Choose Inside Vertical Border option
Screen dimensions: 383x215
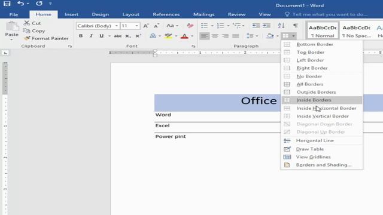(322, 116)
